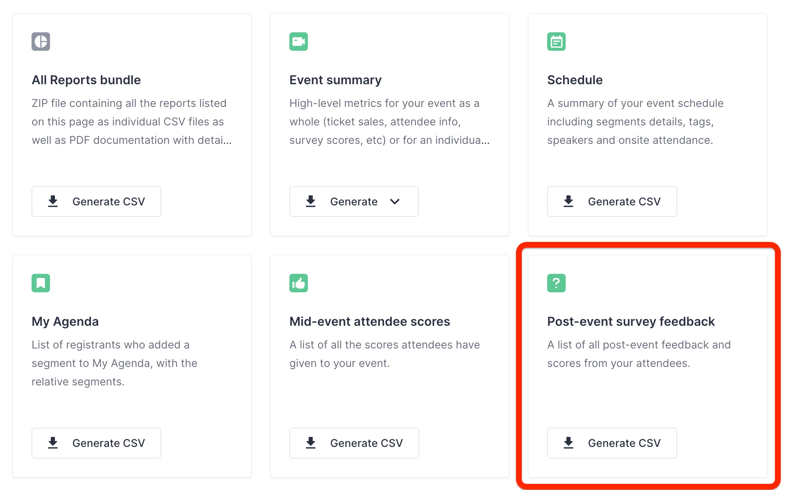Click the scores attendees have given description
Viewport: 785px width, 490px height.
coord(385,354)
